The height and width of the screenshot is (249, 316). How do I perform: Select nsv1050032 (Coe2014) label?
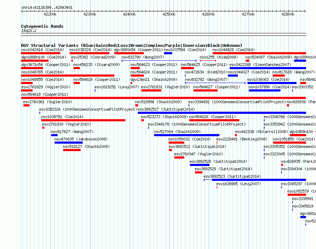(x=190, y=139)
